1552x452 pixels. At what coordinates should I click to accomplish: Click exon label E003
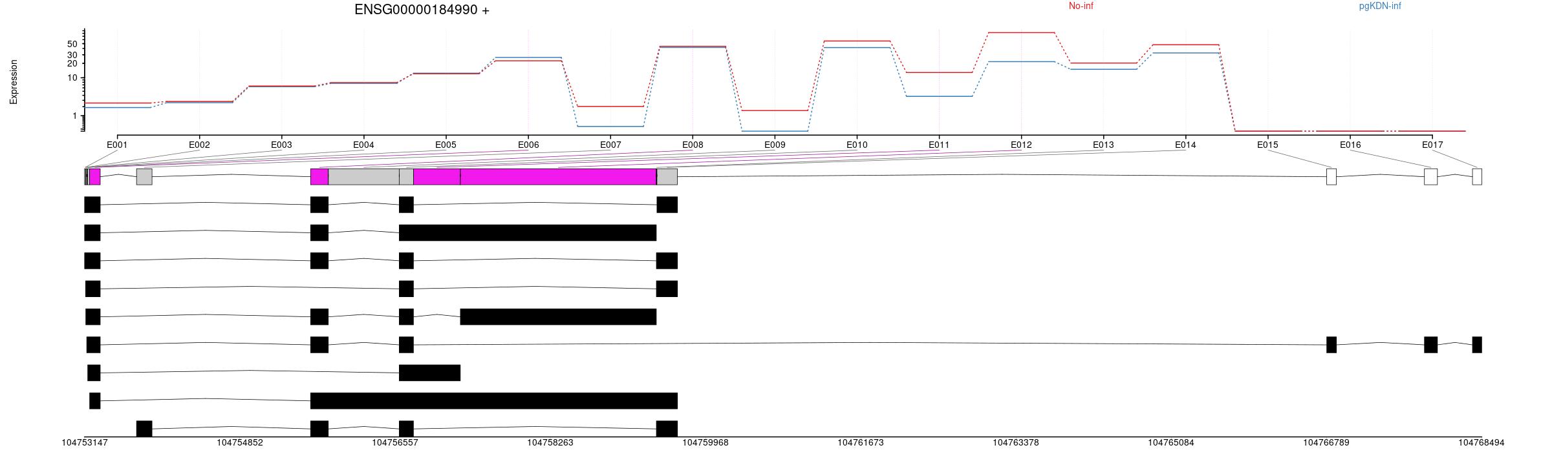[x=281, y=145]
